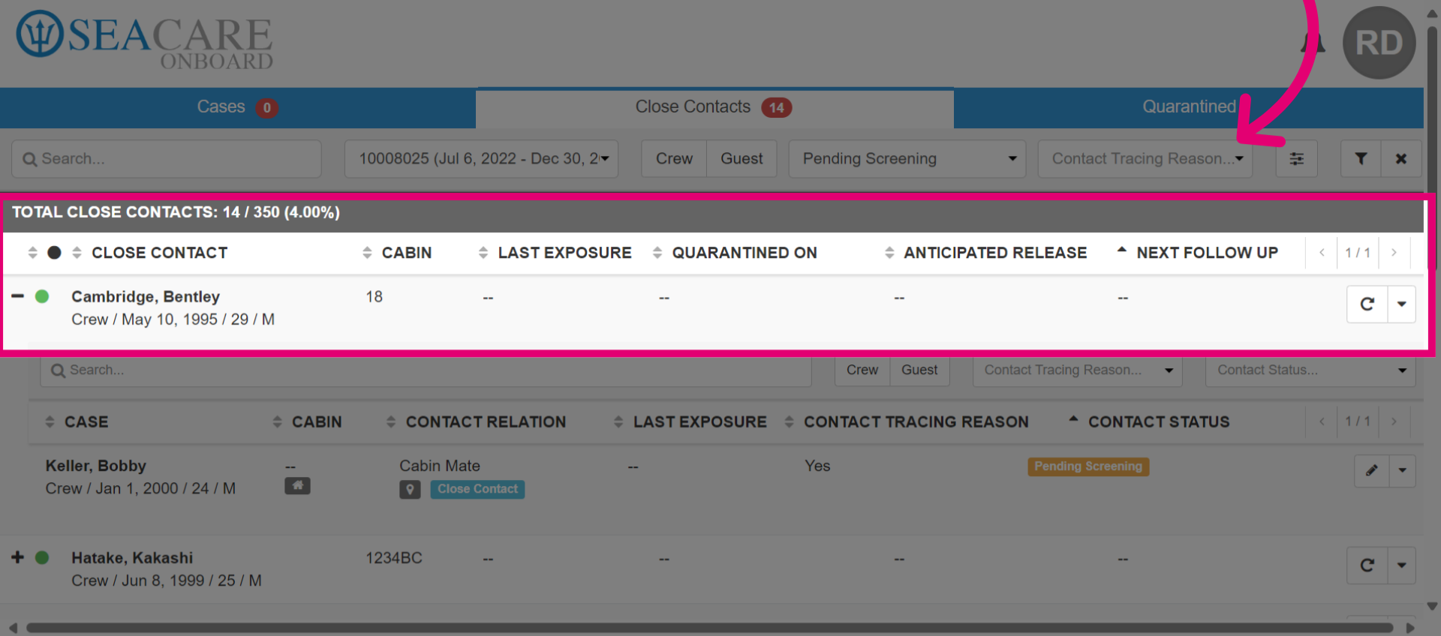Open Cambridge, Bentley contact name
The height and width of the screenshot is (636, 1441).
pos(146,297)
